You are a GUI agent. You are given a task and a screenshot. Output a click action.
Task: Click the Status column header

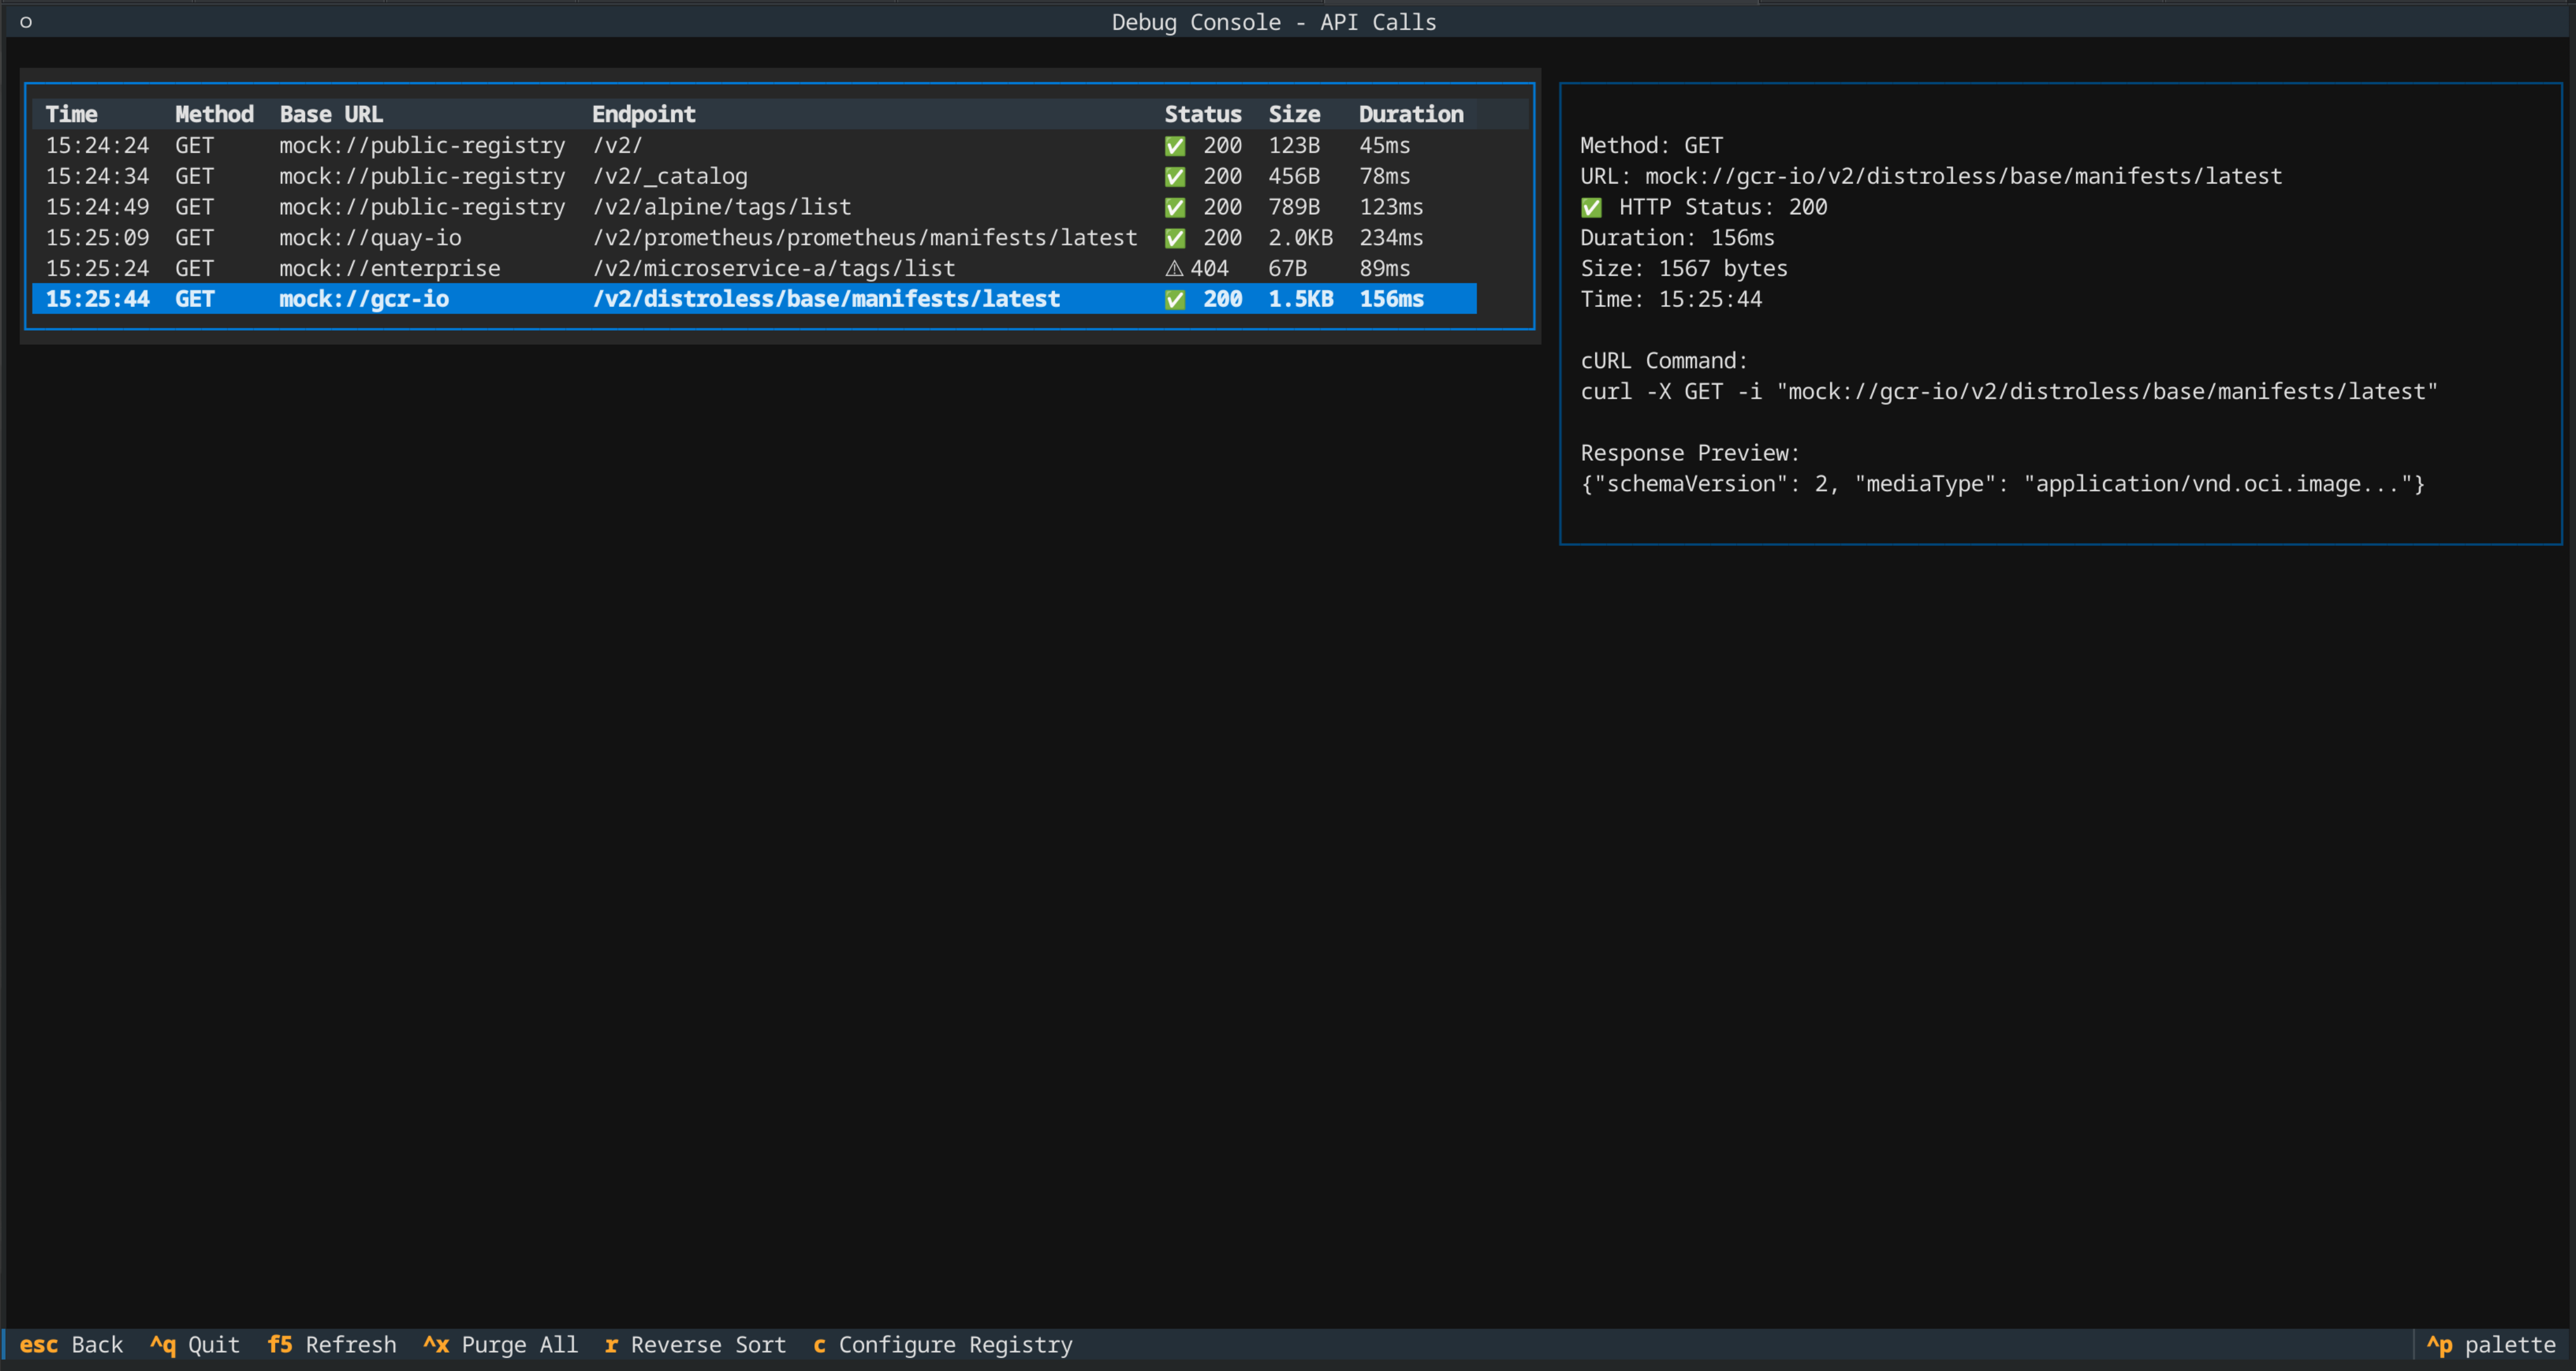(1203, 113)
